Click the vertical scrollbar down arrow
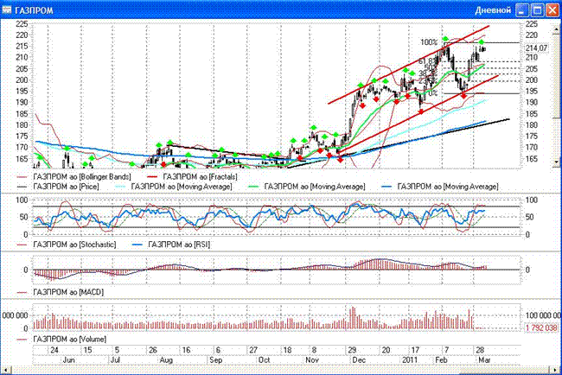Image resolution: width=562 pixels, height=375 pixels. tap(557, 162)
